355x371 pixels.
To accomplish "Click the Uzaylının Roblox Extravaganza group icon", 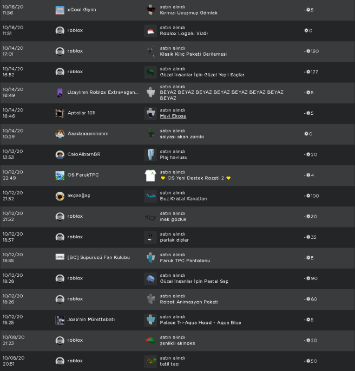I will pyautogui.click(x=60, y=93).
